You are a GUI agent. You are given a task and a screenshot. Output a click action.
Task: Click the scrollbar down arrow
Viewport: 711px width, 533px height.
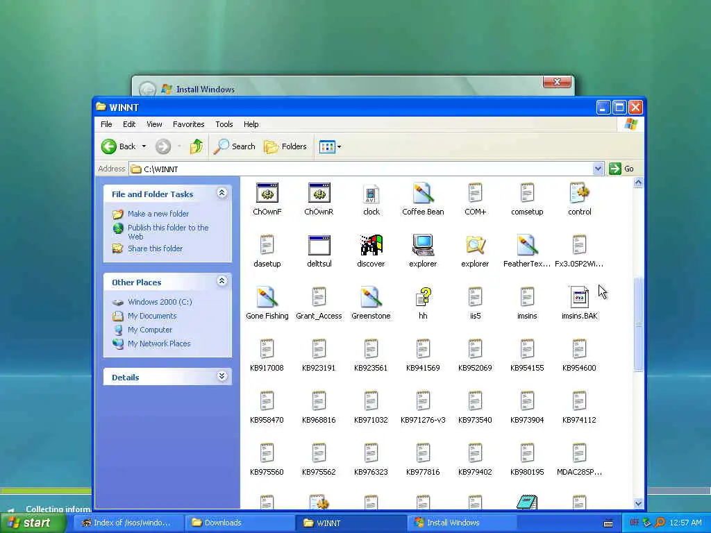pyautogui.click(x=638, y=504)
